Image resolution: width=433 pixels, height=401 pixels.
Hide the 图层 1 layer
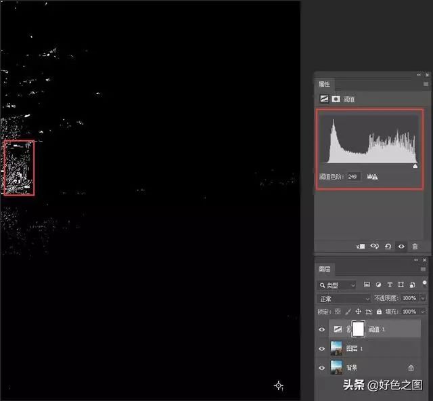pos(322,349)
